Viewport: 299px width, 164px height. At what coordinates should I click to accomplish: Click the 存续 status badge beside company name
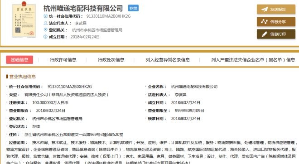(x=133, y=8)
